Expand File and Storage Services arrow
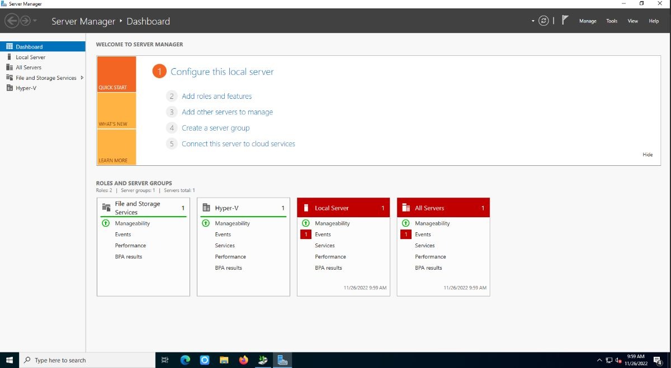Image resolution: width=671 pixels, height=368 pixels. tap(82, 78)
